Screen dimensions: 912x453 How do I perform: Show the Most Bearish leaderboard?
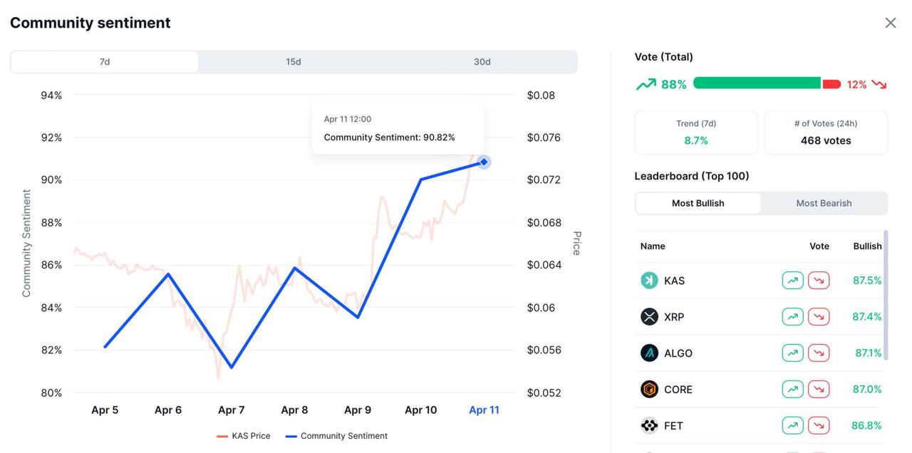coord(824,204)
